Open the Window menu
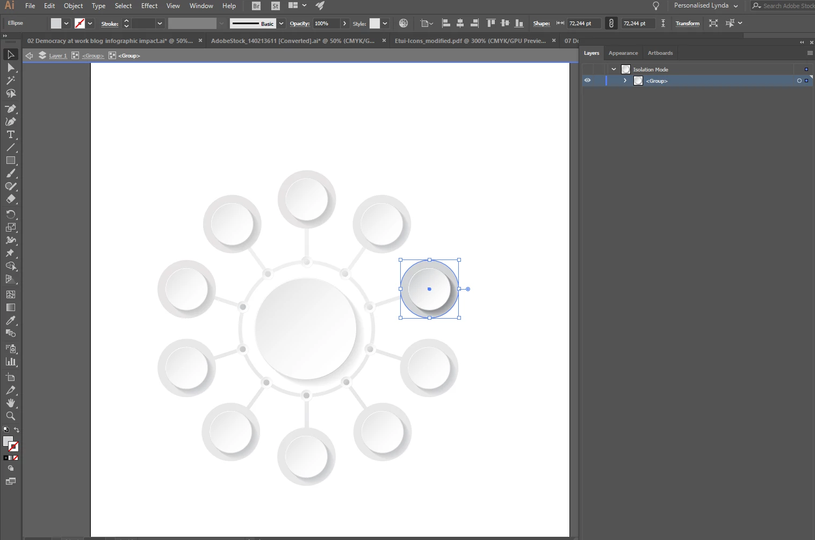The width and height of the screenshot is (815, 540). [x=201, y=5]
